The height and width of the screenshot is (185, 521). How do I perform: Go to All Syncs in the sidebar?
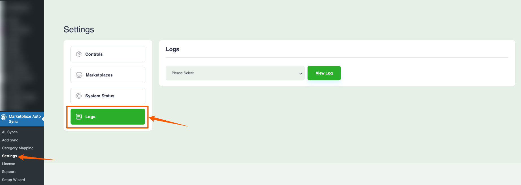(10, 132)
